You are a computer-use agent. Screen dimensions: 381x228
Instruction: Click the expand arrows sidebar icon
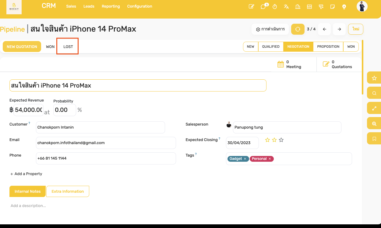click(374, 108)
